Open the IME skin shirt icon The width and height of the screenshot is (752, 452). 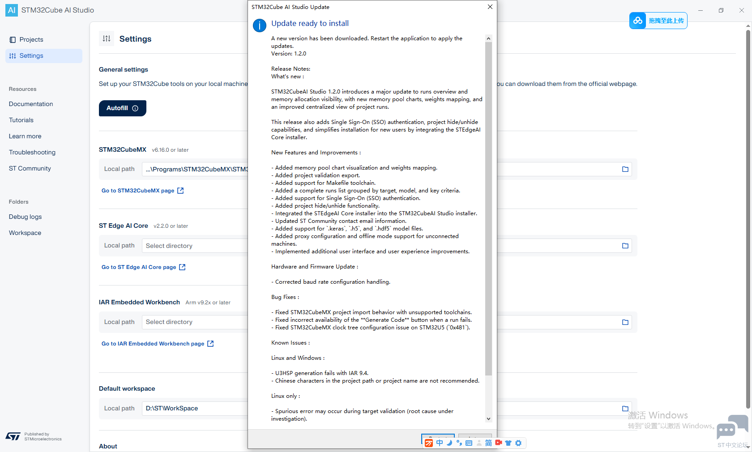point(508,443)
